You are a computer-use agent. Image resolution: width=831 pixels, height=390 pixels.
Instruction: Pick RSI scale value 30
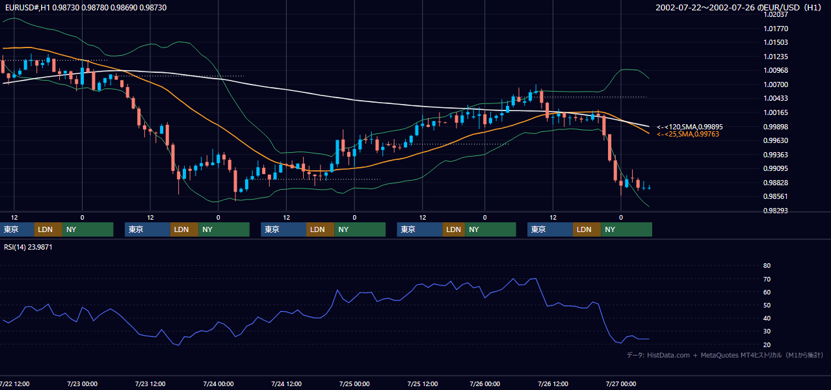point(767,331)
